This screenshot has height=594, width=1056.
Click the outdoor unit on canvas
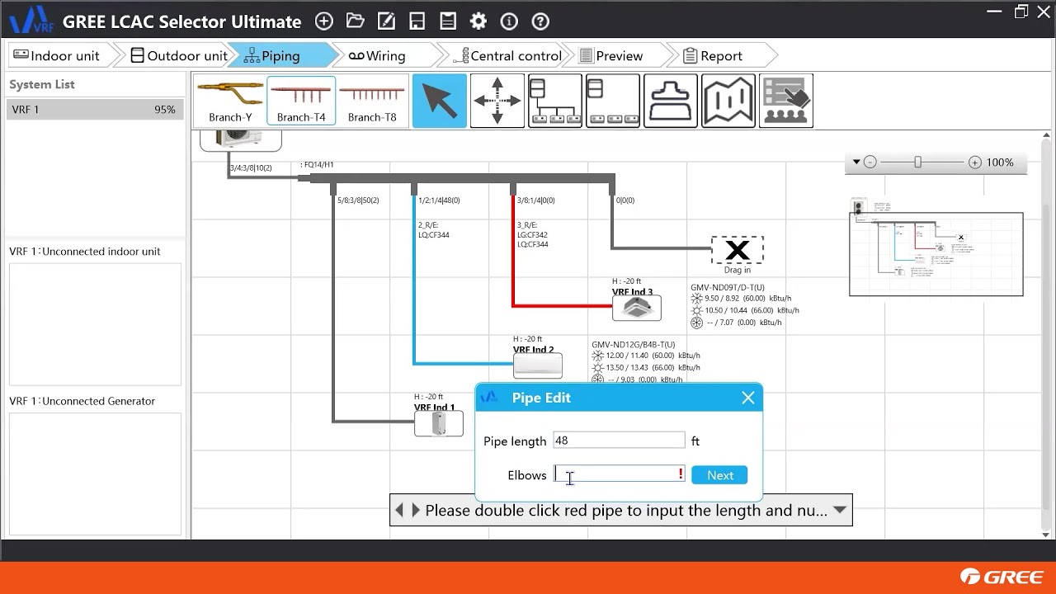pos(240,141)
